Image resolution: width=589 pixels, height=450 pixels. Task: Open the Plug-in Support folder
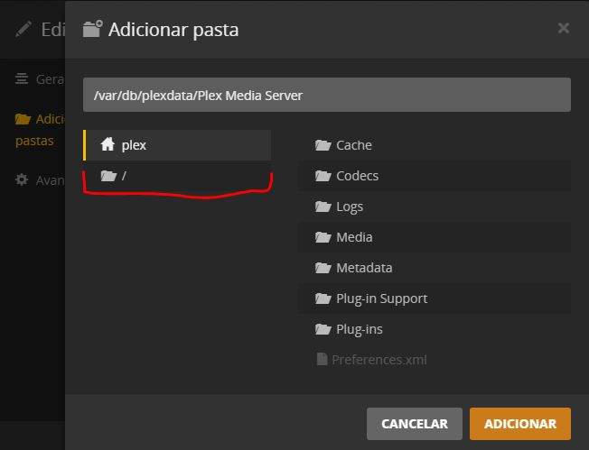381,298
